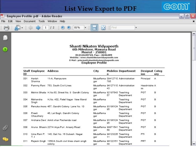Click the 'Department' column header

pos(127,71)
